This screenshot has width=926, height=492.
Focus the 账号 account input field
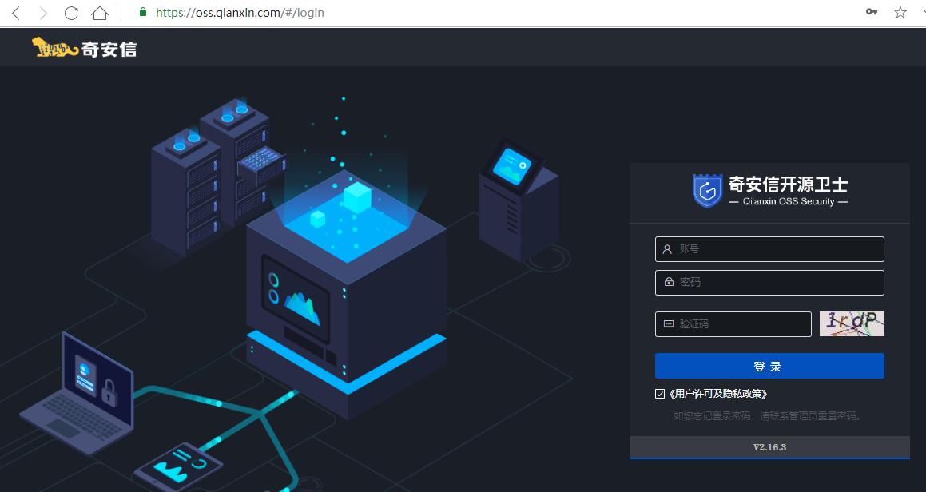(x=775, y=249)
